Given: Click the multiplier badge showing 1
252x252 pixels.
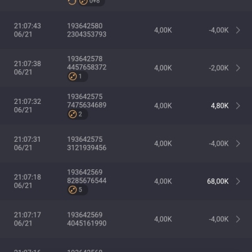Looking at the screenshot, I should point(77,76).
